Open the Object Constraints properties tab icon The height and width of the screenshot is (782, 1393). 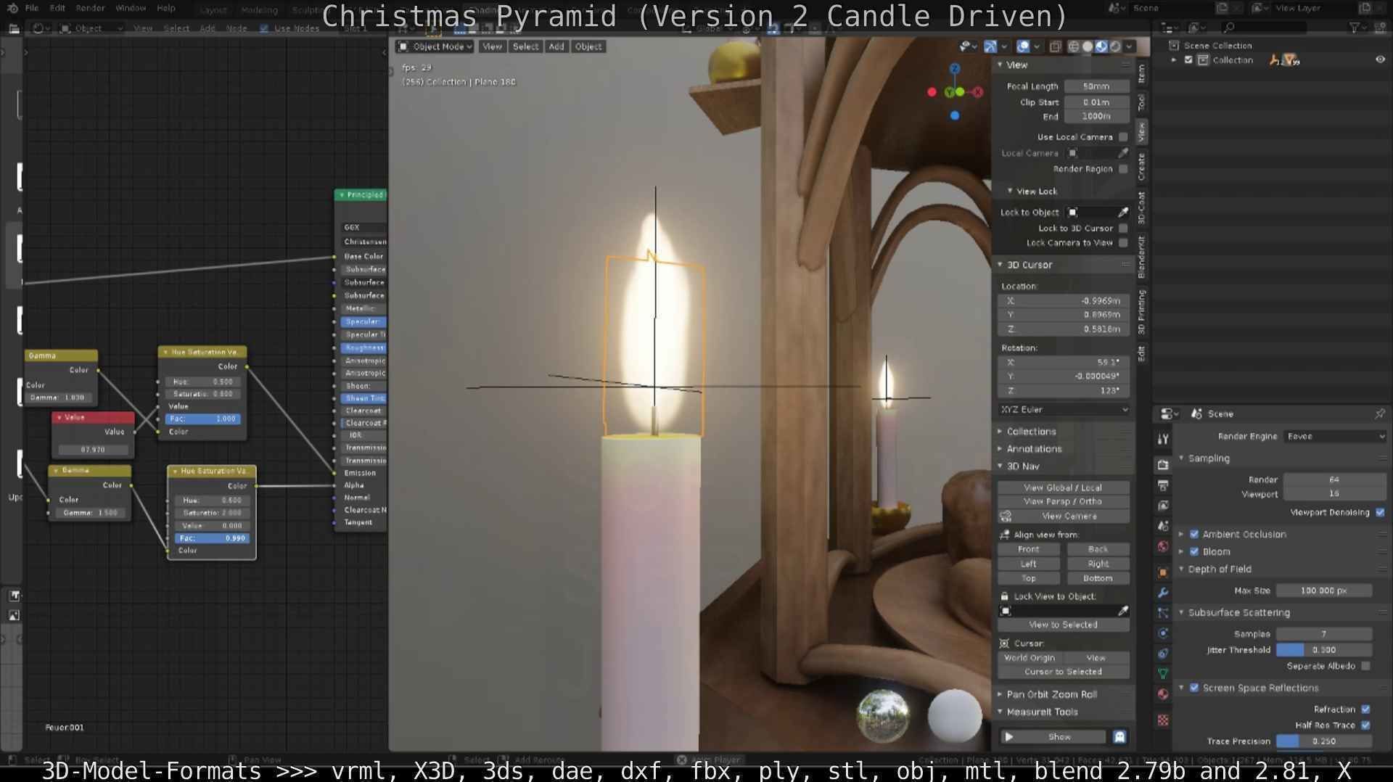click(x=1163, y=654)
